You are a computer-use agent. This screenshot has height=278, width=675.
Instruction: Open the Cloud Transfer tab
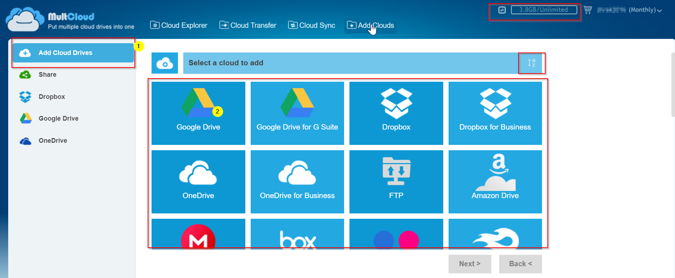[248, 25]
